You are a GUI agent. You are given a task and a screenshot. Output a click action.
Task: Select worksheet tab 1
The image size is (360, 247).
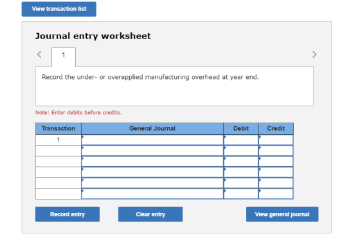pyautogui.click(x=64, y=57)
